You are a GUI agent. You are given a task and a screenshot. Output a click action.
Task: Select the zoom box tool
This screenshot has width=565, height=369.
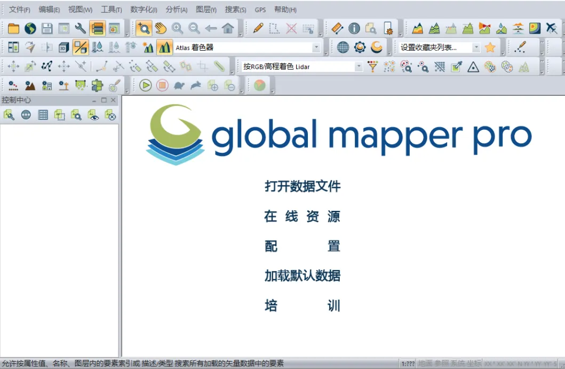pos(144,28)
